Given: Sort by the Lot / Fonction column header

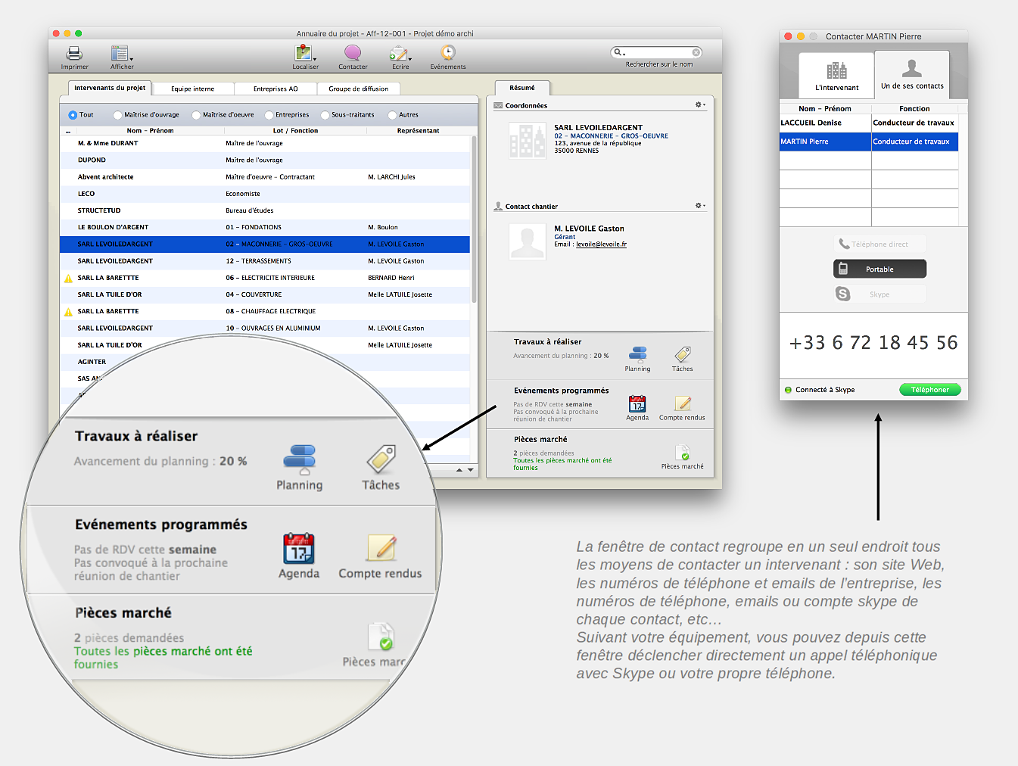Looking at the screenshot, I should [x=295, y=131].
